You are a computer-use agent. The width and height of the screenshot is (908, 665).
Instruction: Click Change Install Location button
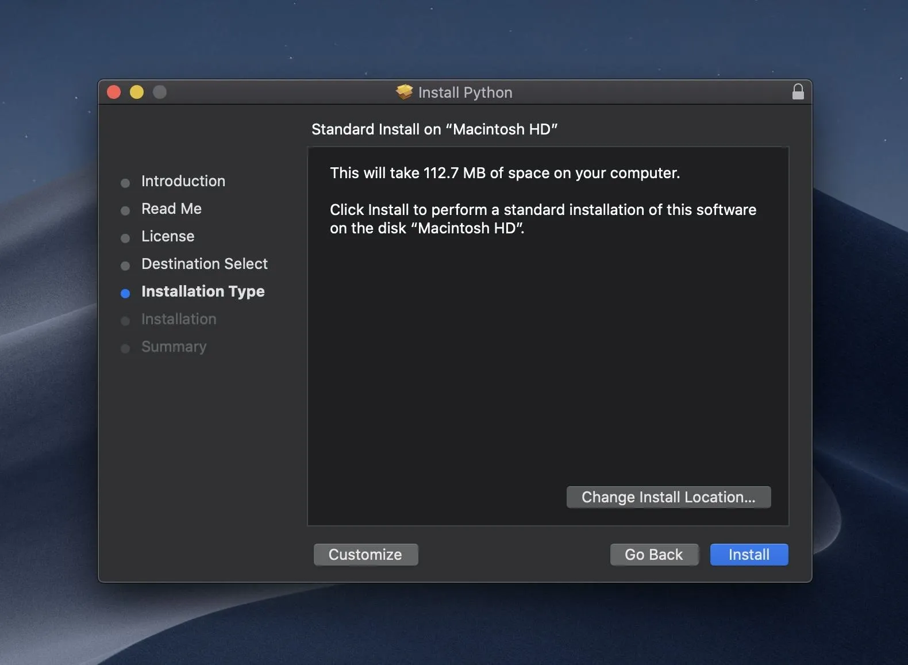click(668, 497)
